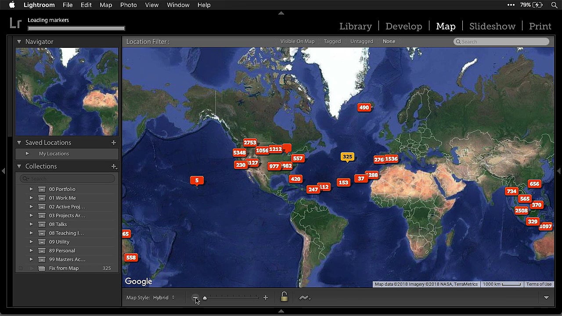Click the 1536 marker in Europe

click(391, 159)
